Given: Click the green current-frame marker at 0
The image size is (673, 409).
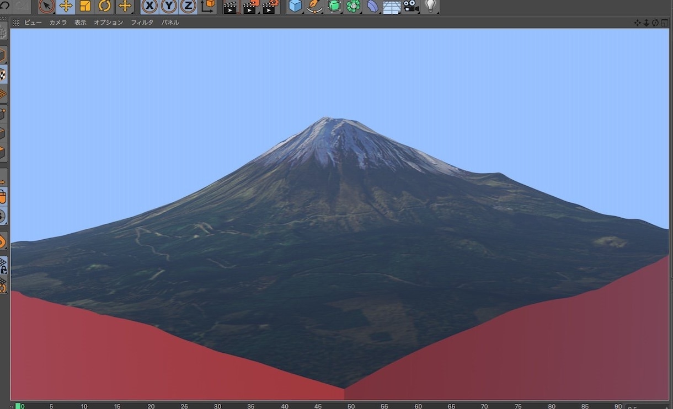Looking at the screenshot, I should point(18,406).
